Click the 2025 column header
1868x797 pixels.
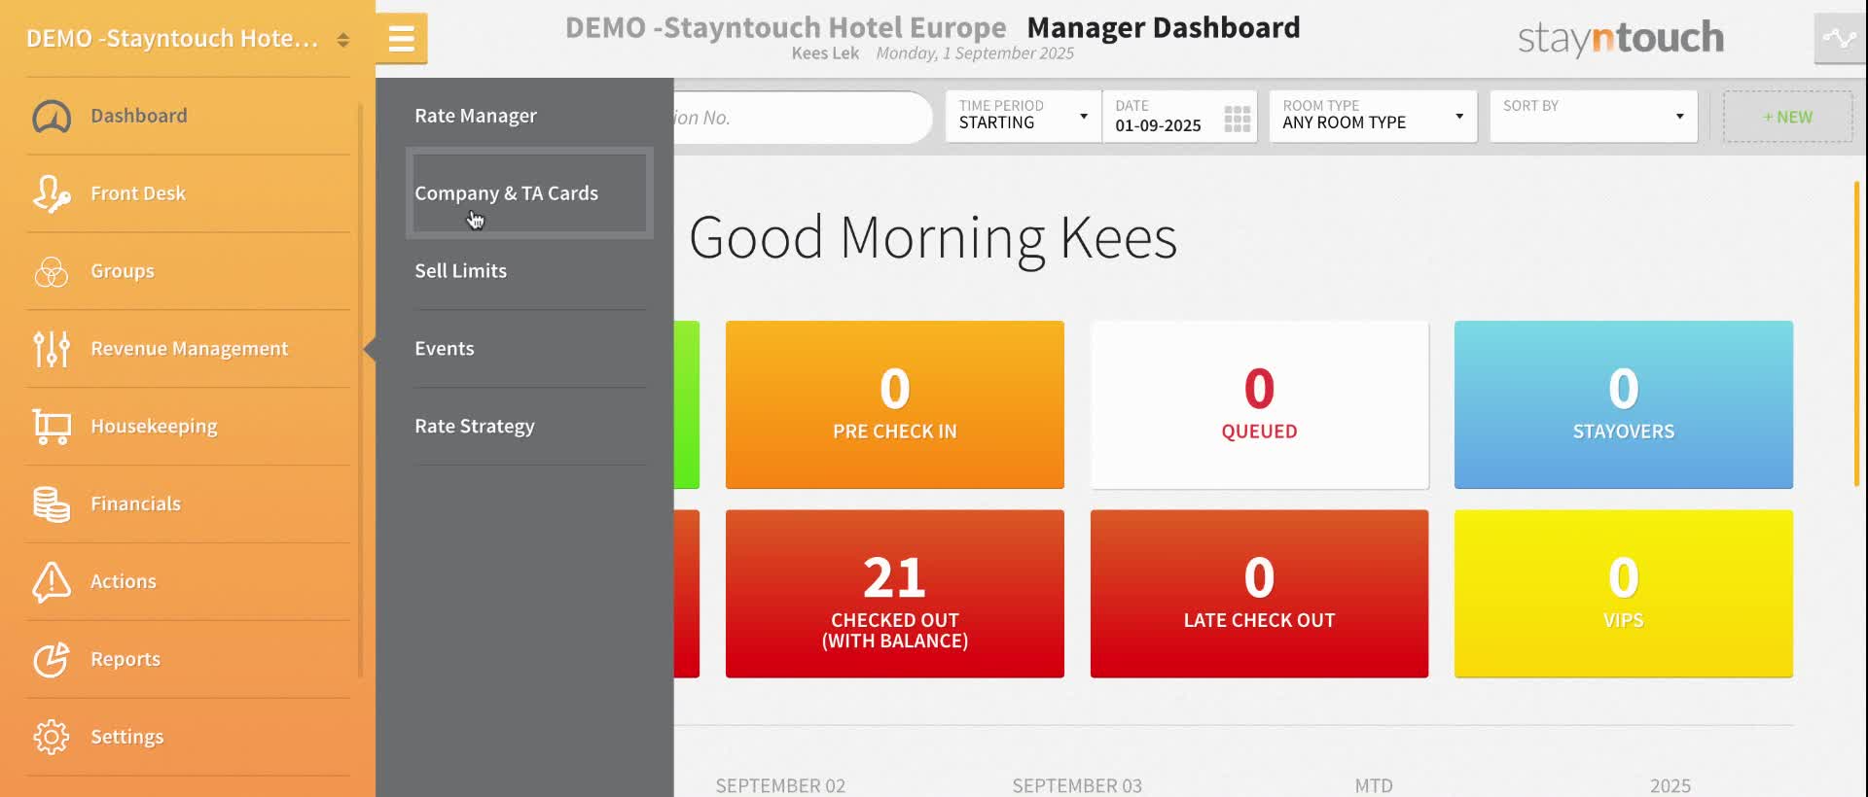tap(1670, 785)
